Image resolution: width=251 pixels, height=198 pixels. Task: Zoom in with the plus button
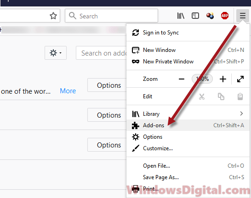[x=223, y=79]
